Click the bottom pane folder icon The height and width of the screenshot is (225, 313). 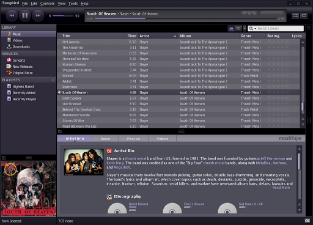point(60,131)
